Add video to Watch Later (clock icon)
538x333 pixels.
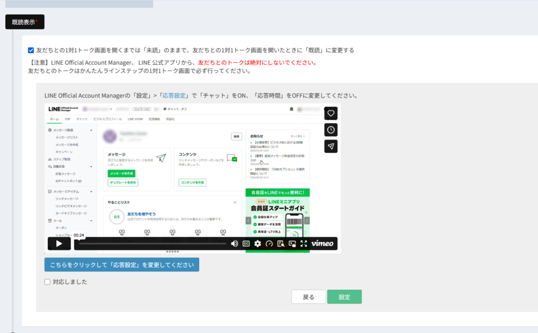click(331, 130)
